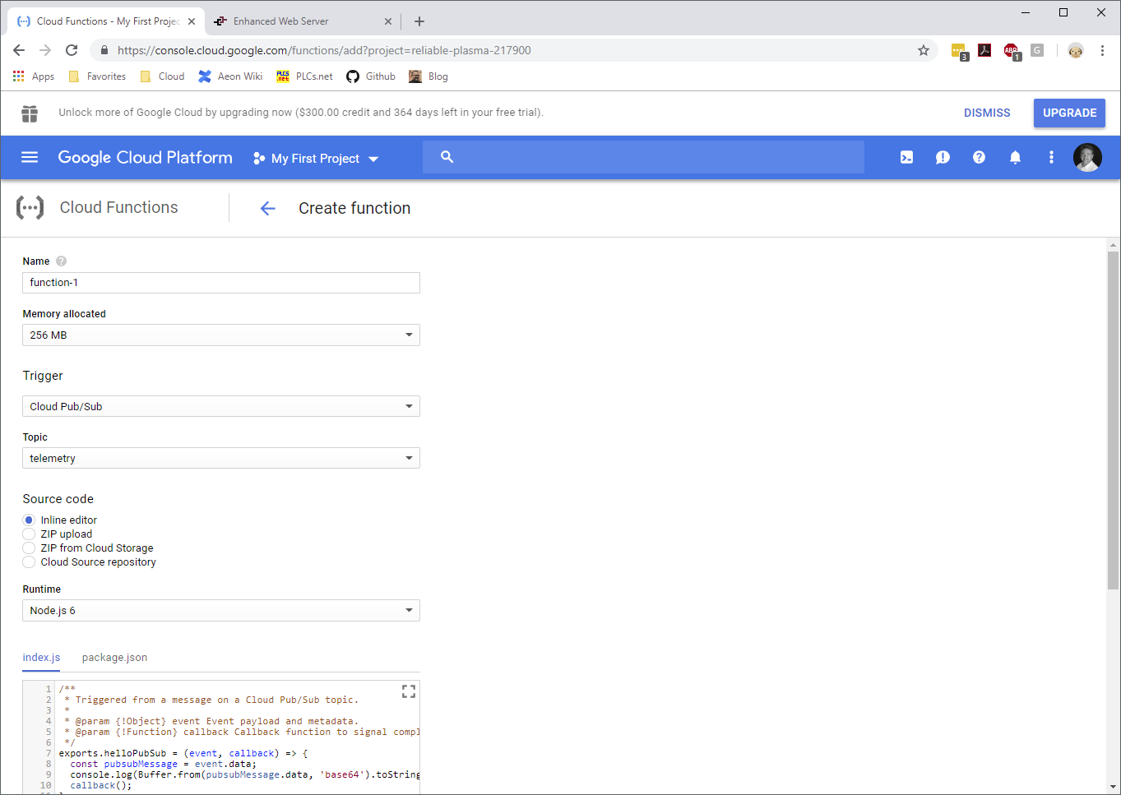The image size is (1121, 795).
Task: Open the PLCs.net bookmark
Action: pyautogui.click(x=304, y=76)
